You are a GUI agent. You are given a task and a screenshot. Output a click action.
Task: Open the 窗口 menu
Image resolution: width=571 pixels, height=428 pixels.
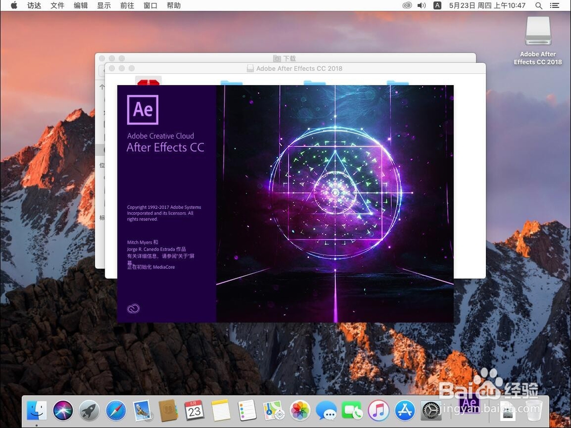[x=150, y=6]
